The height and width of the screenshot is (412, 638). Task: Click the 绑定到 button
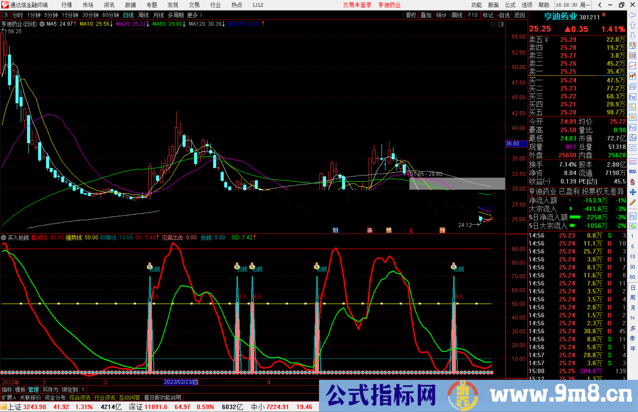click(70, 390)
